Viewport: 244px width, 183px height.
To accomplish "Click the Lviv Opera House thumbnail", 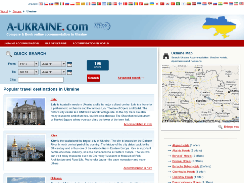I will [26, 111].
